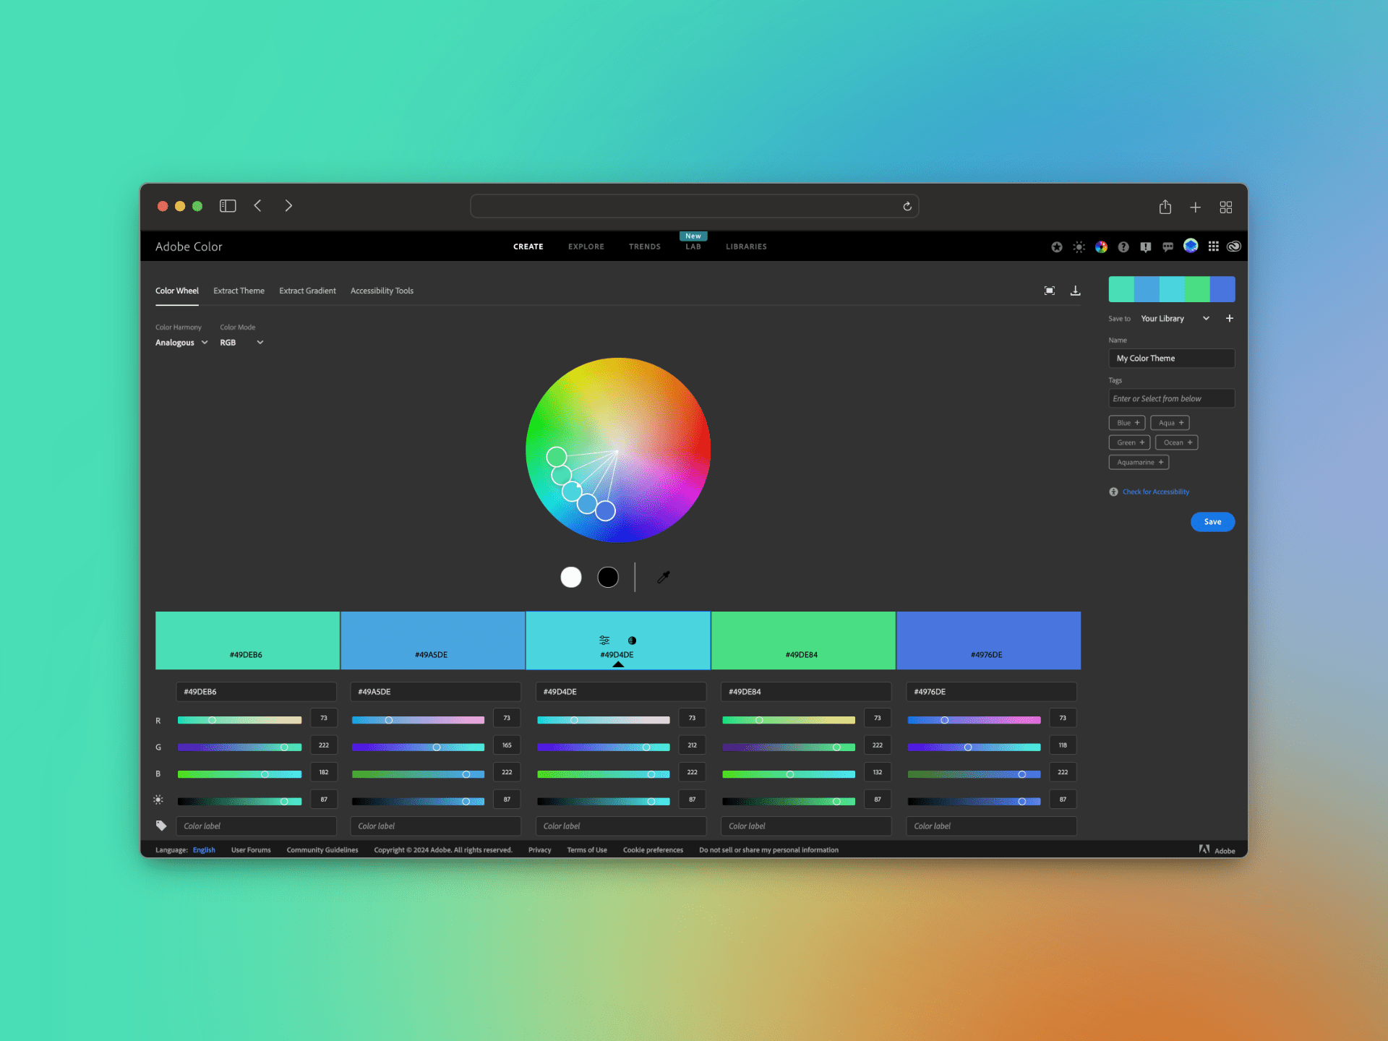Add the Aqua tag

(x=1170, y=423)
